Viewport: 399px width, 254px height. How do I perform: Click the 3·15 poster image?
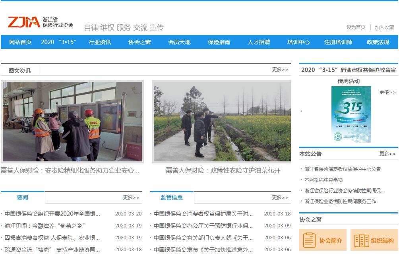(351, 114)
